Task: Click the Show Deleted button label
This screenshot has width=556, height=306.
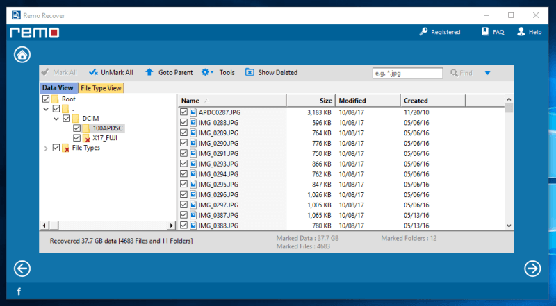Action: pyautogui.click(x=277, y=72)
